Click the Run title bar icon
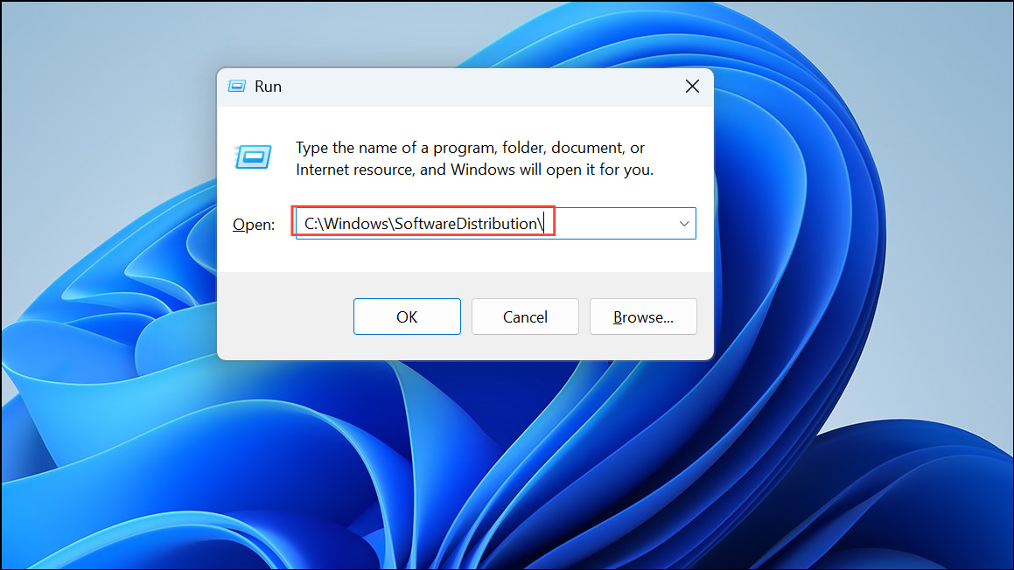This screenshot has height=570, width=1014. click(x=237, y=86)
